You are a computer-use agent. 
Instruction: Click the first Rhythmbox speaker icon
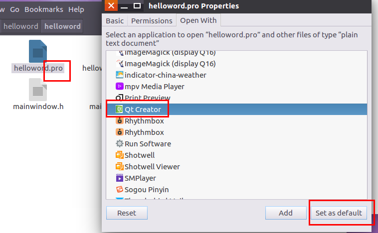click(119, 120)
